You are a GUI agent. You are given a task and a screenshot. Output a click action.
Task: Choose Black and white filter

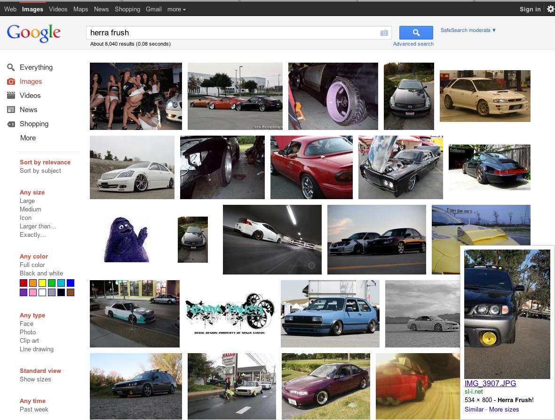click(41, 273)
